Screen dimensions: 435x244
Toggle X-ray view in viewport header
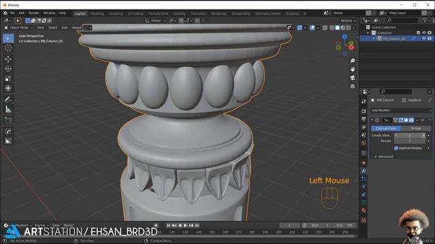pos(325,28)
